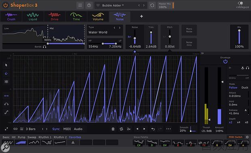Toggle band headphones solo icon
Image resolution: width=251 pixels, height=153 pixels.
click(45, 47)
